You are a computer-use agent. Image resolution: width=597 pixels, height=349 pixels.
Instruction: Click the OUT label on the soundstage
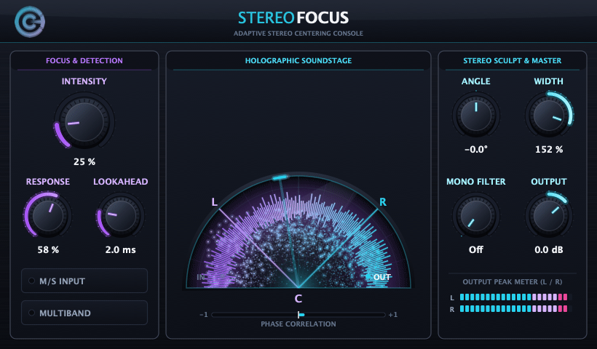382,277
